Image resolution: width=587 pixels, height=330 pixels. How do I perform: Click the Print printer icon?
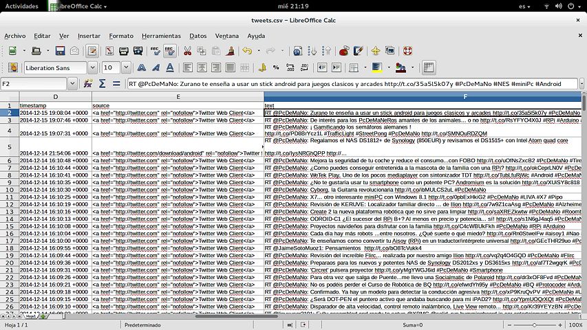coord(124,51)
